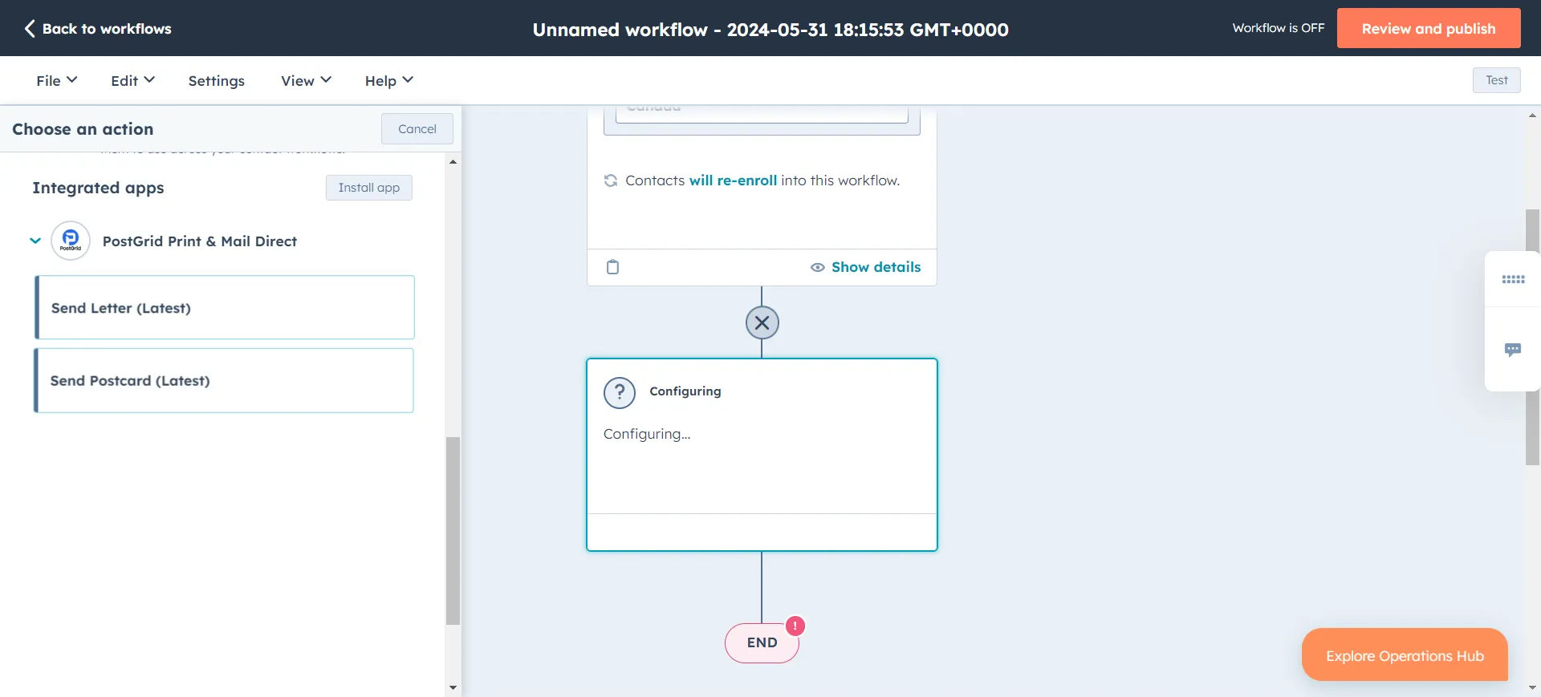1541x697 pixels.
Task: Click the will re-enroll link
Action: point(733,180)
